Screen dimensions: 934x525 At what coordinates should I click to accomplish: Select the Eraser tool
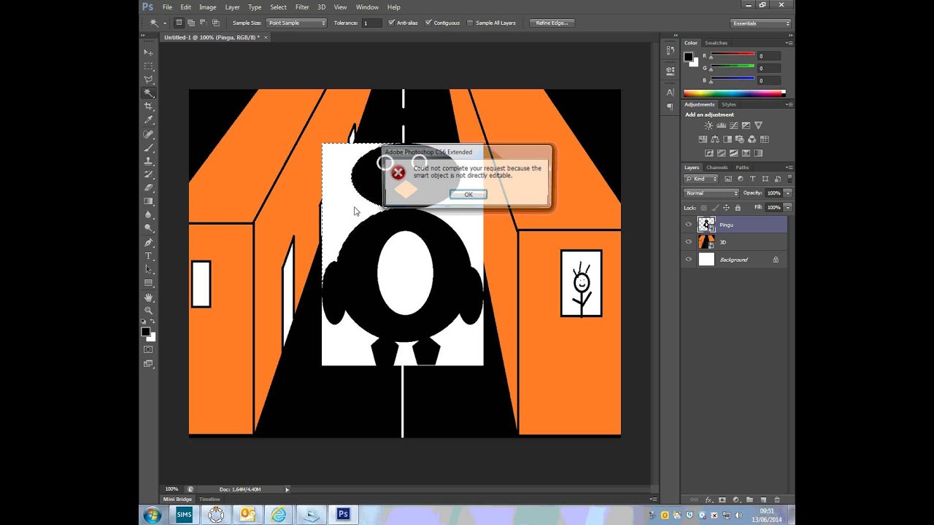[x=148, y=187]
